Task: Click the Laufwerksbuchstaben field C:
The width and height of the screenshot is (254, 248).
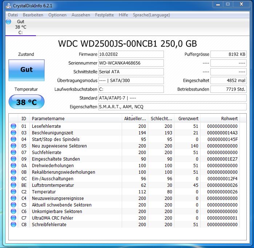Action: point(131,89)
